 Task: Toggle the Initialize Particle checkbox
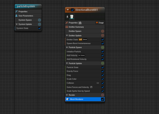click(x=102, y=51)
